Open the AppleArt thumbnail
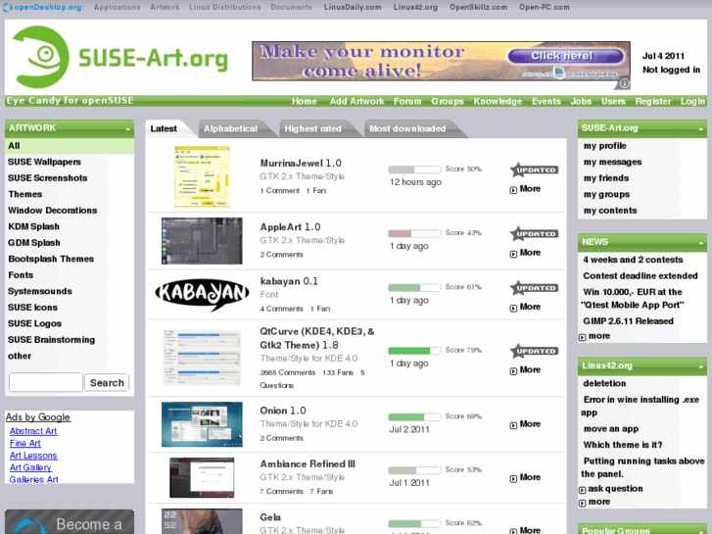This screenshot has width=712, height=534. tap(202, 241)
